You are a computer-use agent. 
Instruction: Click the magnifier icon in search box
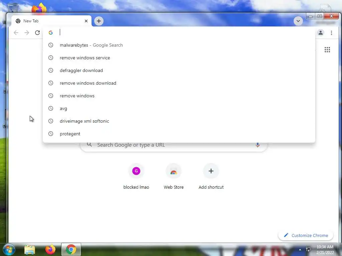coord(89,144)
